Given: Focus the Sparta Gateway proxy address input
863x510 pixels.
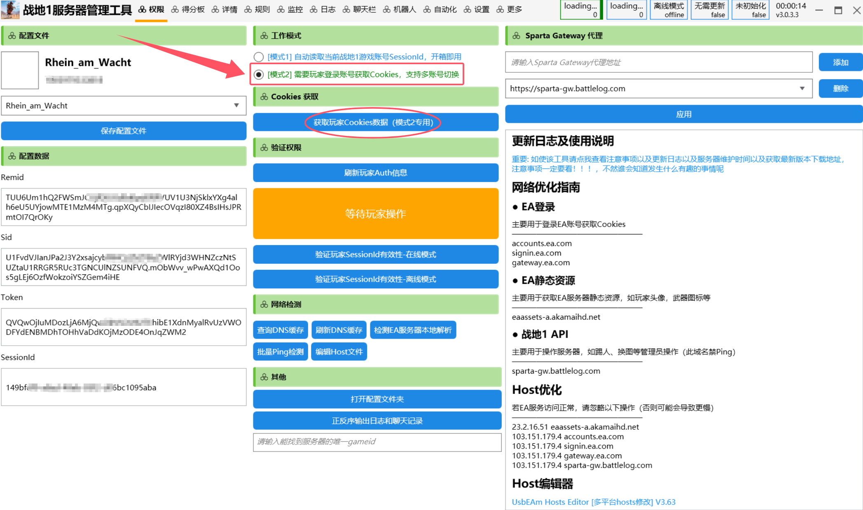Looking at the screenshot, I should (x=659, y=62).
